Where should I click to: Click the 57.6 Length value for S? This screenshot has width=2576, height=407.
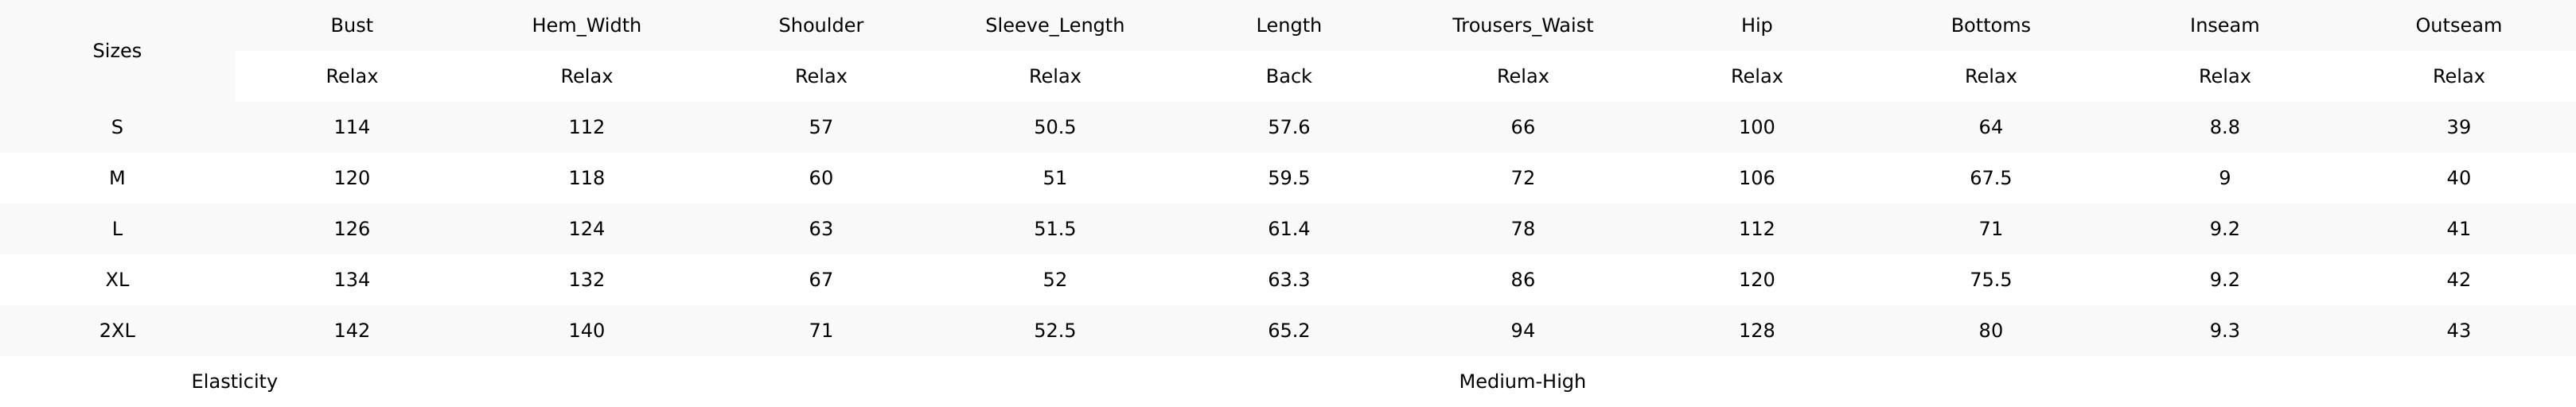click(1289, 128)
